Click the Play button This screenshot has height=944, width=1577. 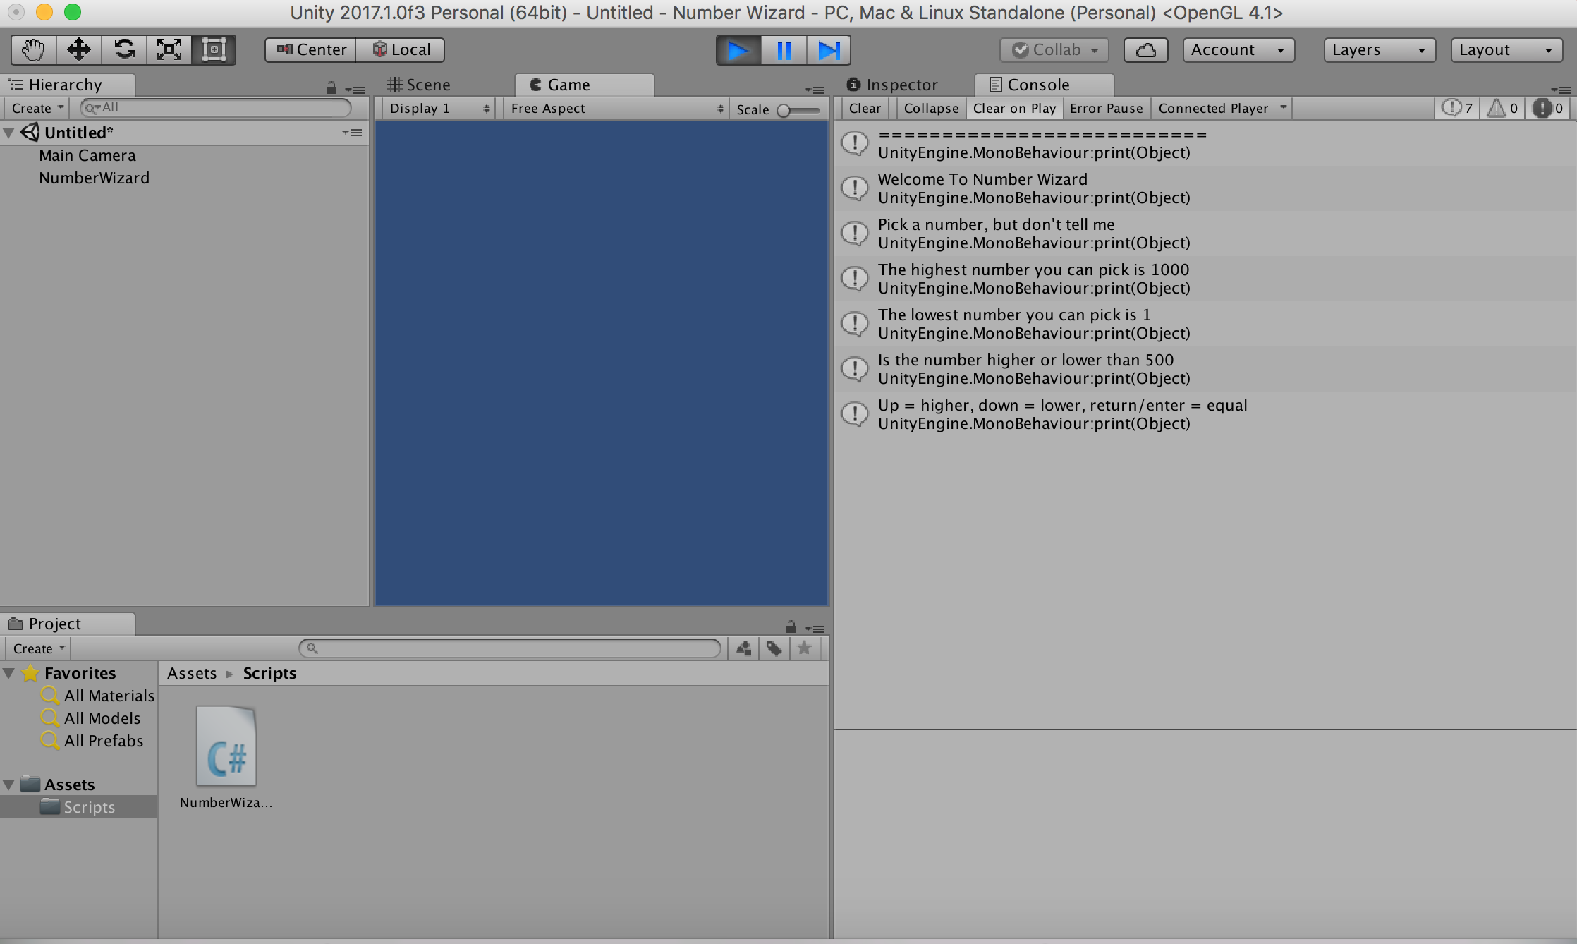[738, 50]
